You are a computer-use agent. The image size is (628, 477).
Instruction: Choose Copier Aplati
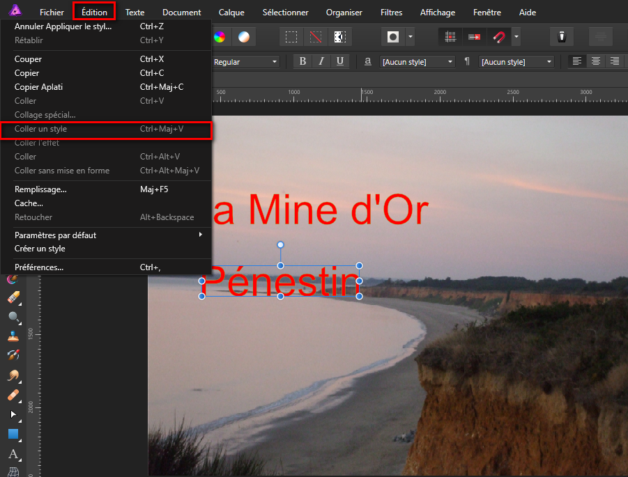[x=106, y=87]
